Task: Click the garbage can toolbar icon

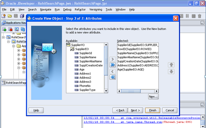Action: [199, 16]
